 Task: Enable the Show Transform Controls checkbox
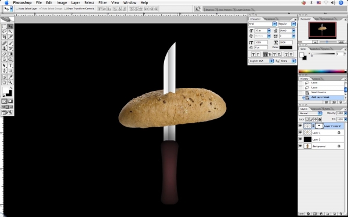coord(66,9)
